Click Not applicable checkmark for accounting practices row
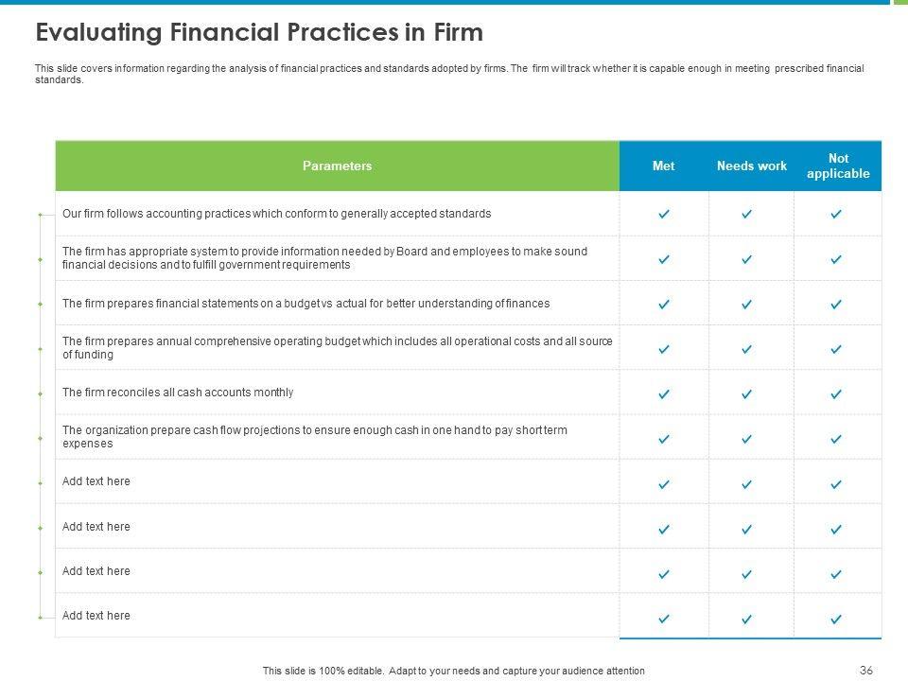Screen dimensions: 908x681 (x=836, y=215)
